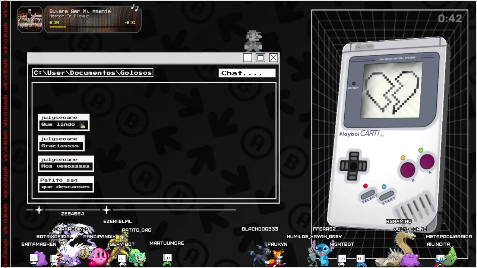
Task: Click Patito_sag's "que descanses" message
Action: pos(66,184)
